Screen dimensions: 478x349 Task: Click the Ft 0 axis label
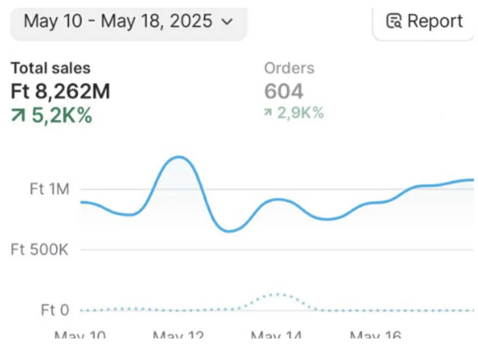point(55,310)
